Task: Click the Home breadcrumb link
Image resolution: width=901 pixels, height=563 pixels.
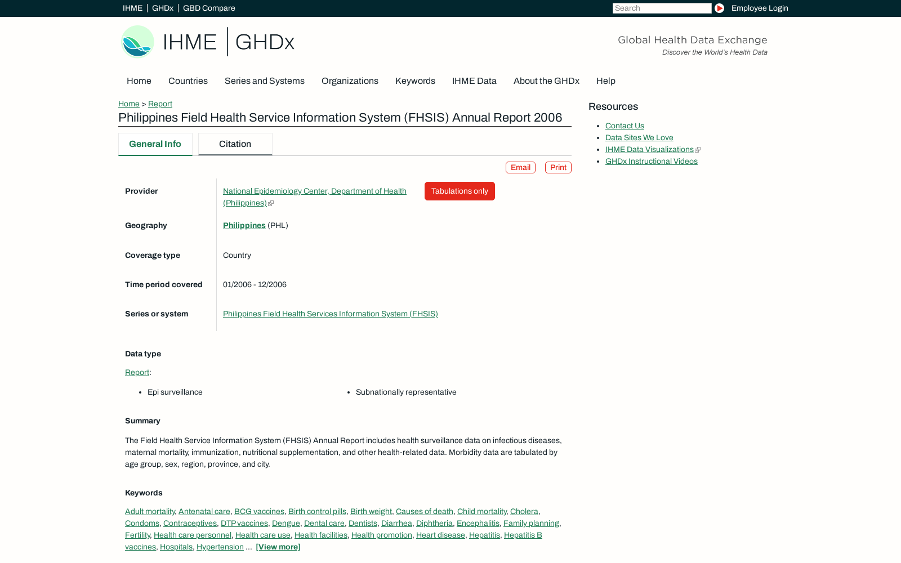Action: tap(129, 104)
